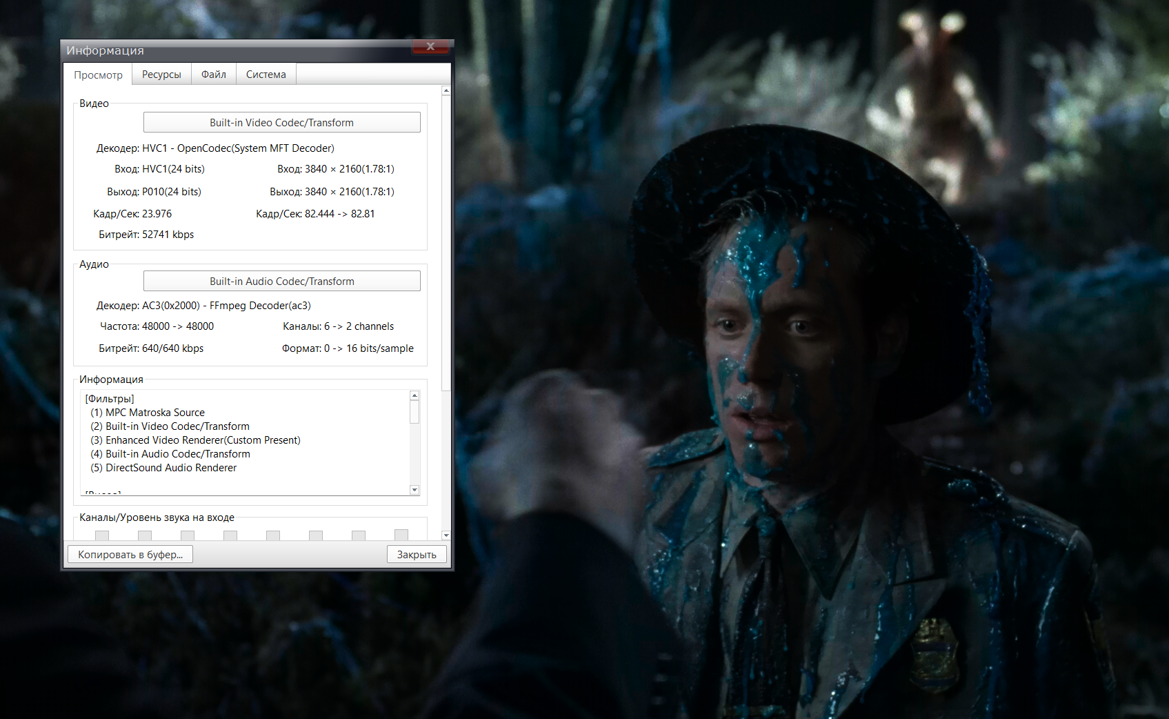This screenshot has width=1169, height=719.
Task: Switch to the Просмотр tab
Action: [x=98, y=75]
